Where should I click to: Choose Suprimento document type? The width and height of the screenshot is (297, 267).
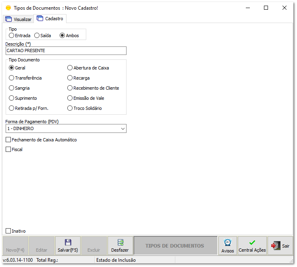tap(11, 98)
